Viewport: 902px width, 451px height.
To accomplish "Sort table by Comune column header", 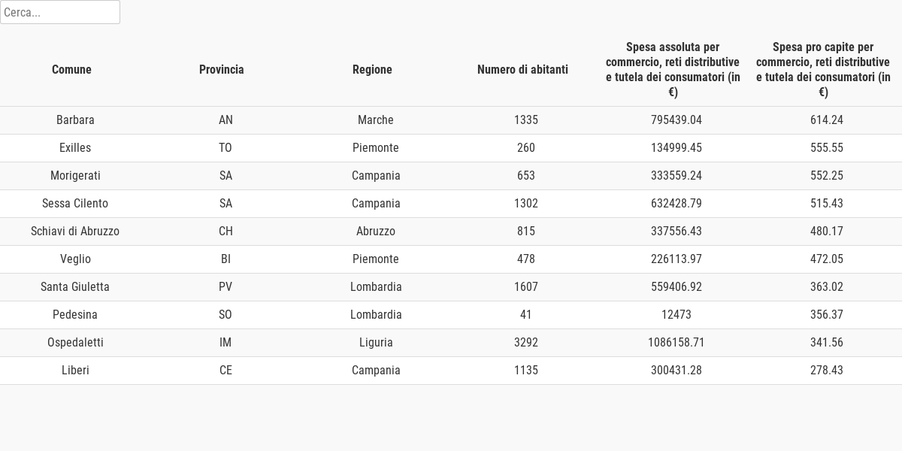I will point(71,69).
